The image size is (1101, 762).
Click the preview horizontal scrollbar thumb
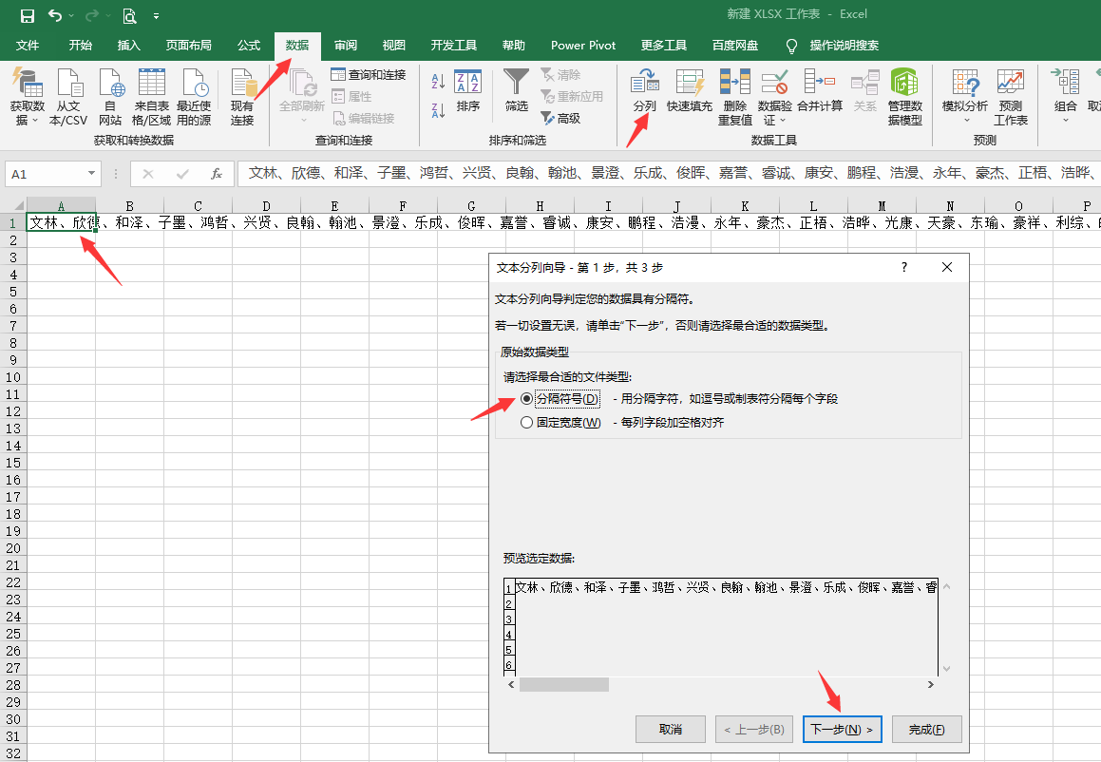(564, 685)
